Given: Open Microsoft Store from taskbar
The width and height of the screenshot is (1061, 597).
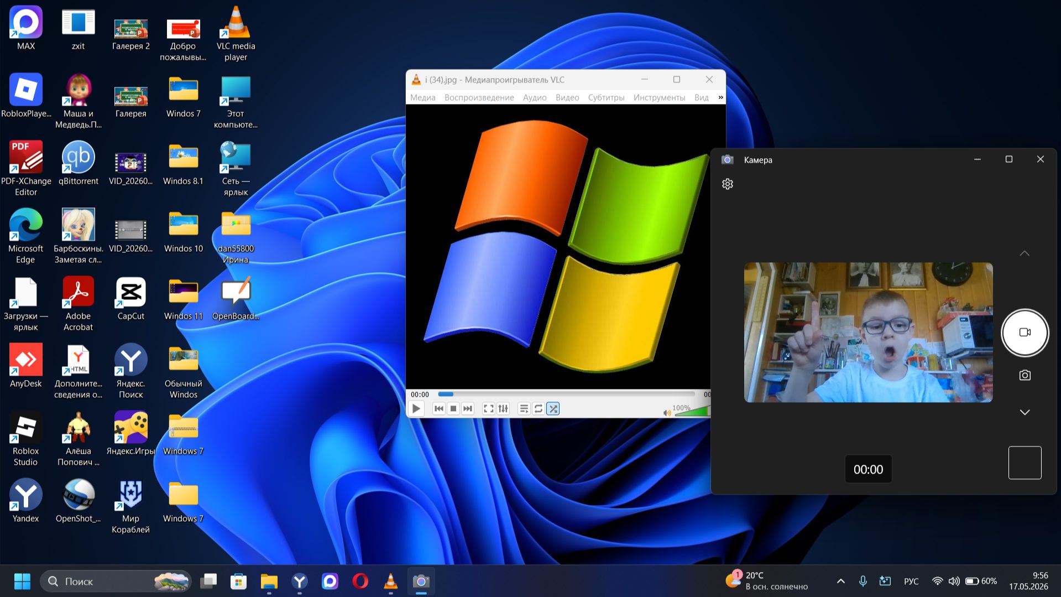Looking at the screenshot, I should point(239,582).
